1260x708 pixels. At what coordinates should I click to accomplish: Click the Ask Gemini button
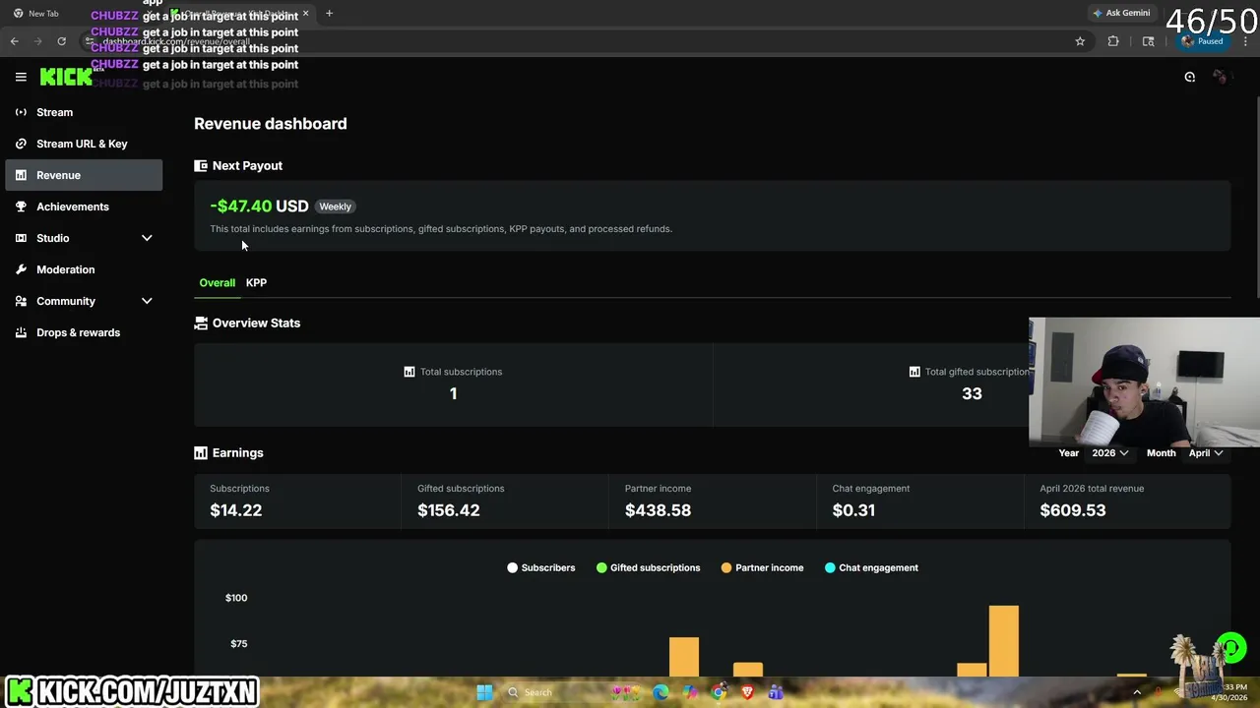(1121, 13)
